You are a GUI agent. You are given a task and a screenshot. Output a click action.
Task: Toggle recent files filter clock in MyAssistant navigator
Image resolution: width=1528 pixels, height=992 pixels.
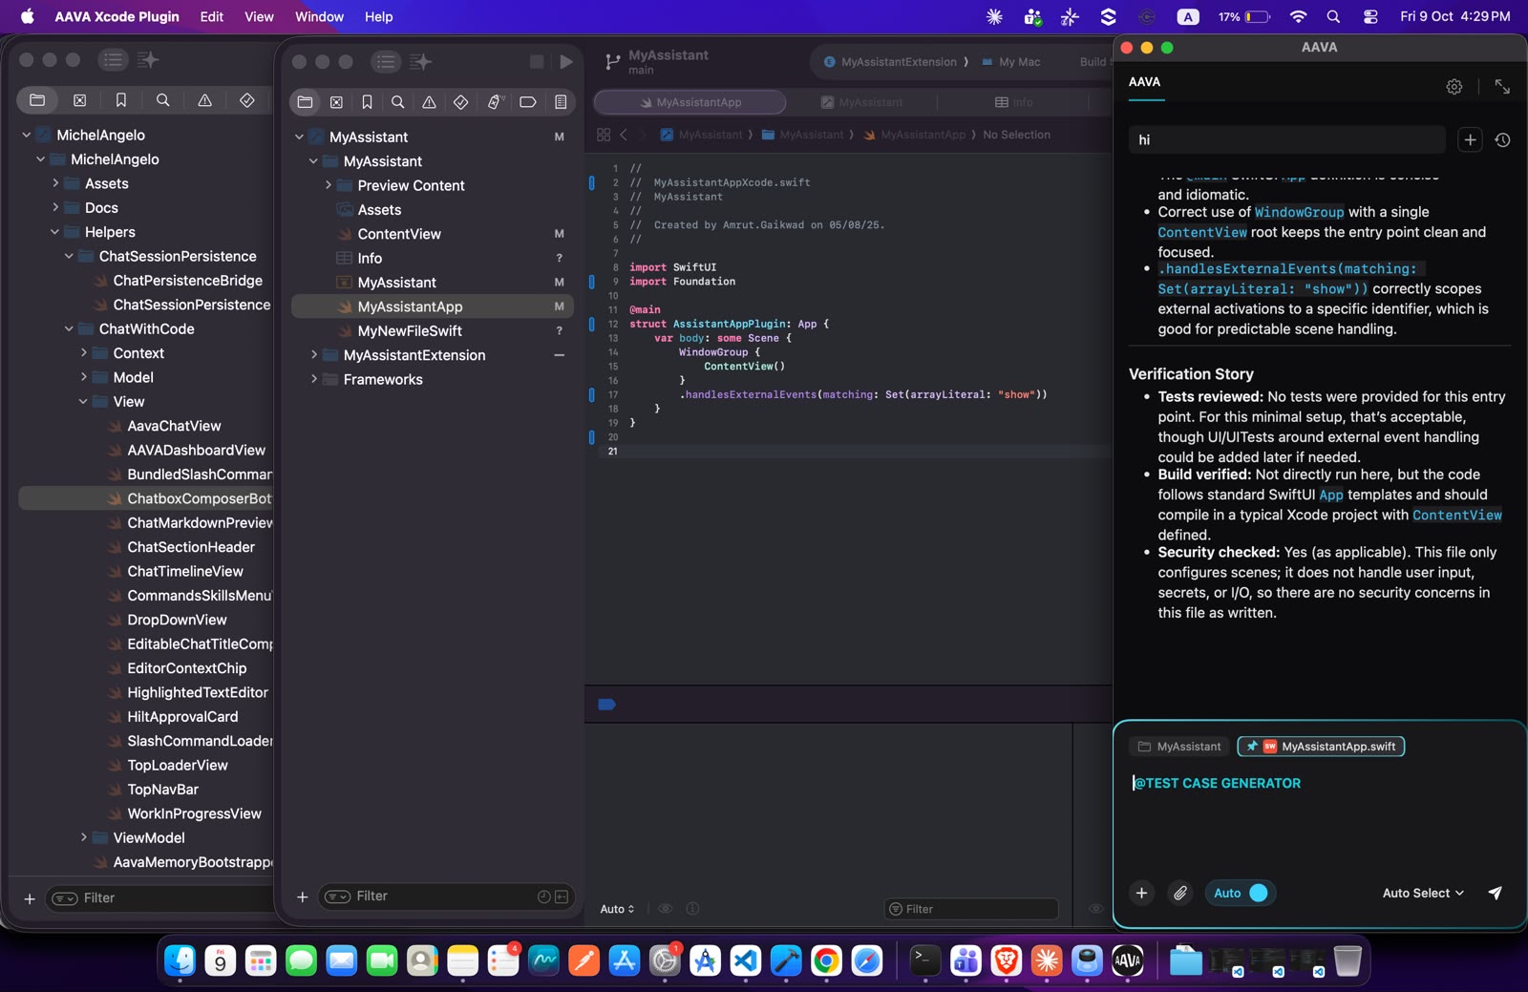[x=544, y=897]
